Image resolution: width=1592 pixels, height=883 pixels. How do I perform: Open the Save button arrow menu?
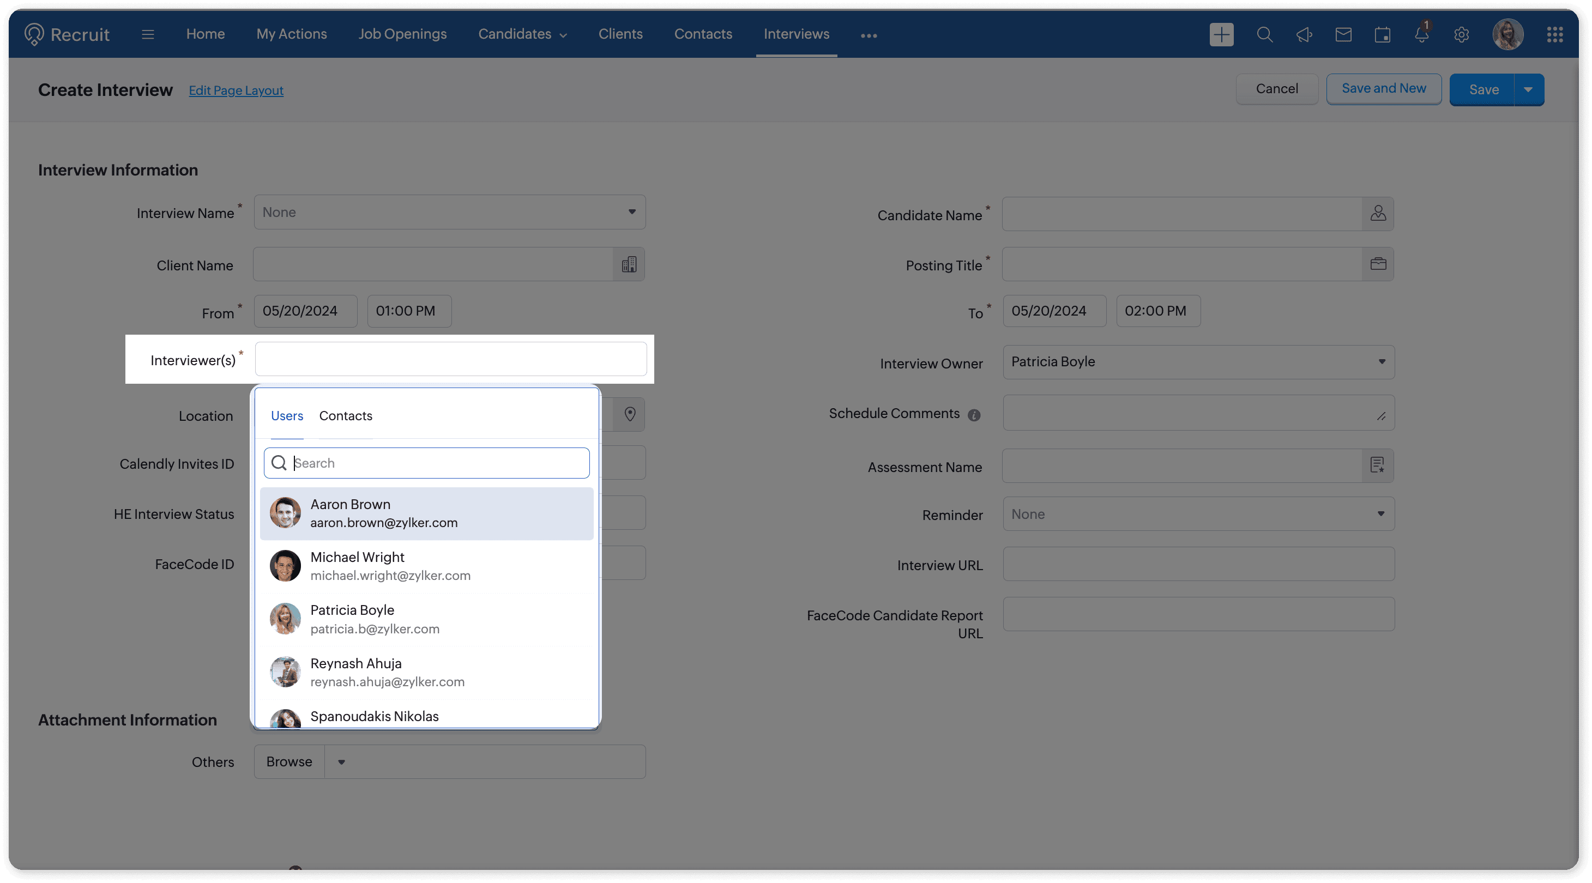(x=1528, y=89)
